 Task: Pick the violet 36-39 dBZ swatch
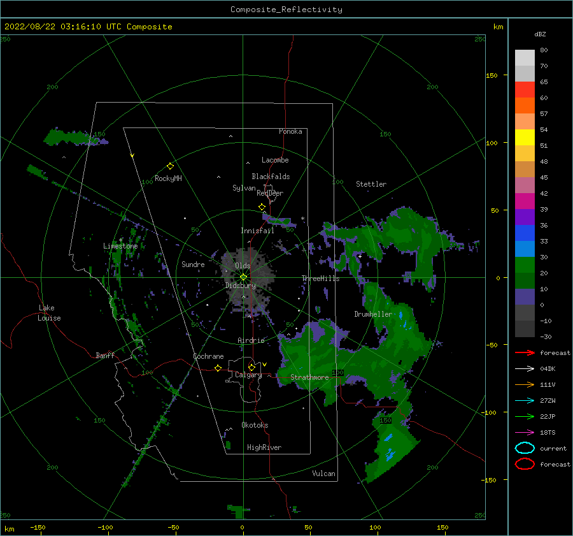coord(525,217)
